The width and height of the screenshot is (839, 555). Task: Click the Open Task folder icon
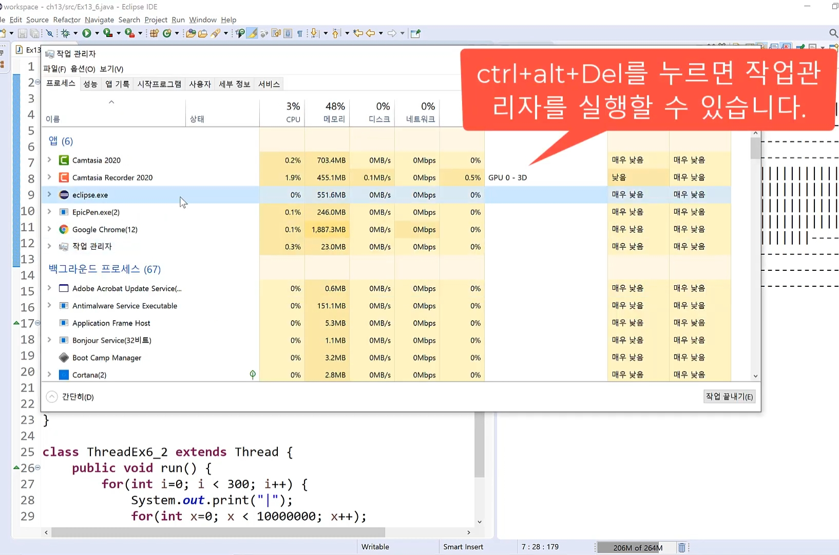coord(203,33)
